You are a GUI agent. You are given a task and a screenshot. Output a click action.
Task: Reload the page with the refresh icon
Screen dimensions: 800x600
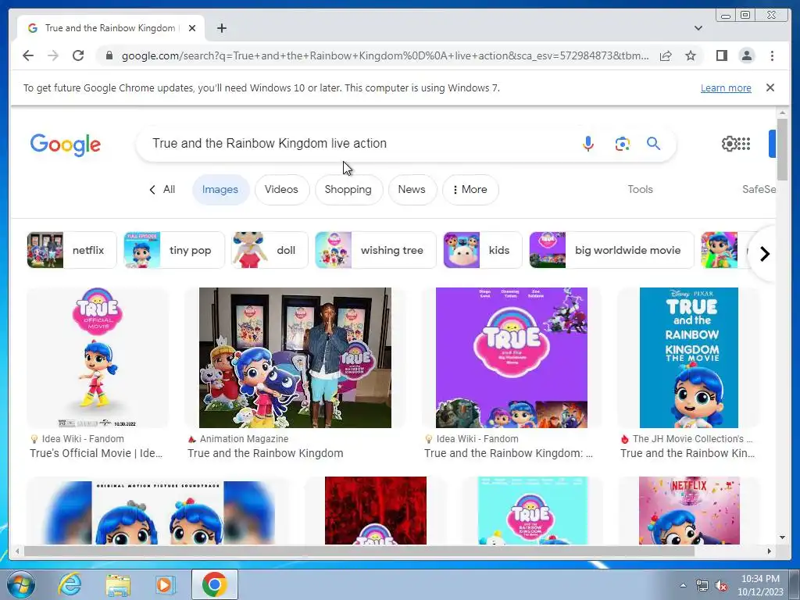coord(78,55)
